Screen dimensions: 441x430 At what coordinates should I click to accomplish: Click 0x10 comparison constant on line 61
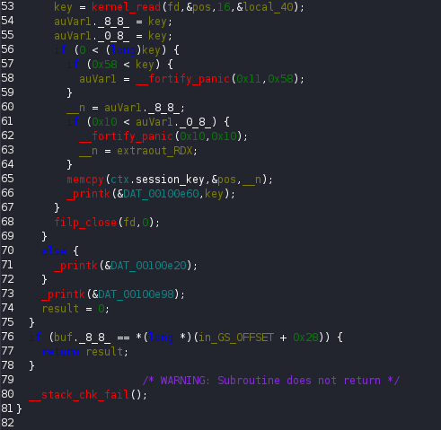[104, 122]
